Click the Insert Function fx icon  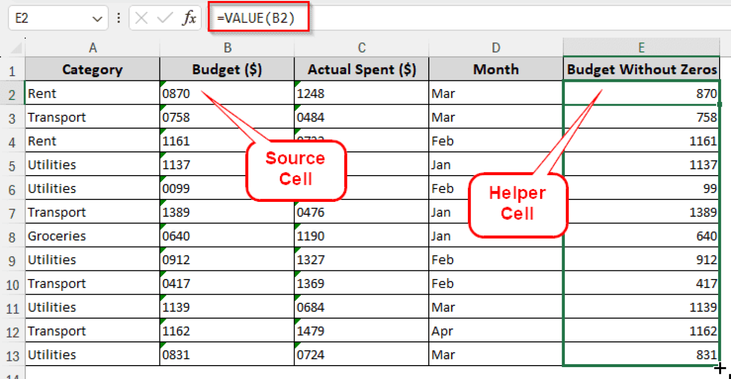click(x=190, y=18)
